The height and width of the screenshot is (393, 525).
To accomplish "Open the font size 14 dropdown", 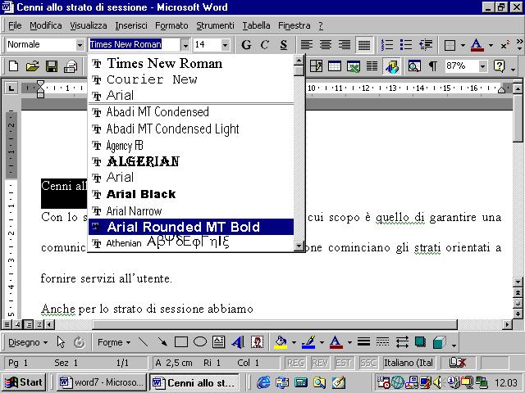I will point(226,44).
